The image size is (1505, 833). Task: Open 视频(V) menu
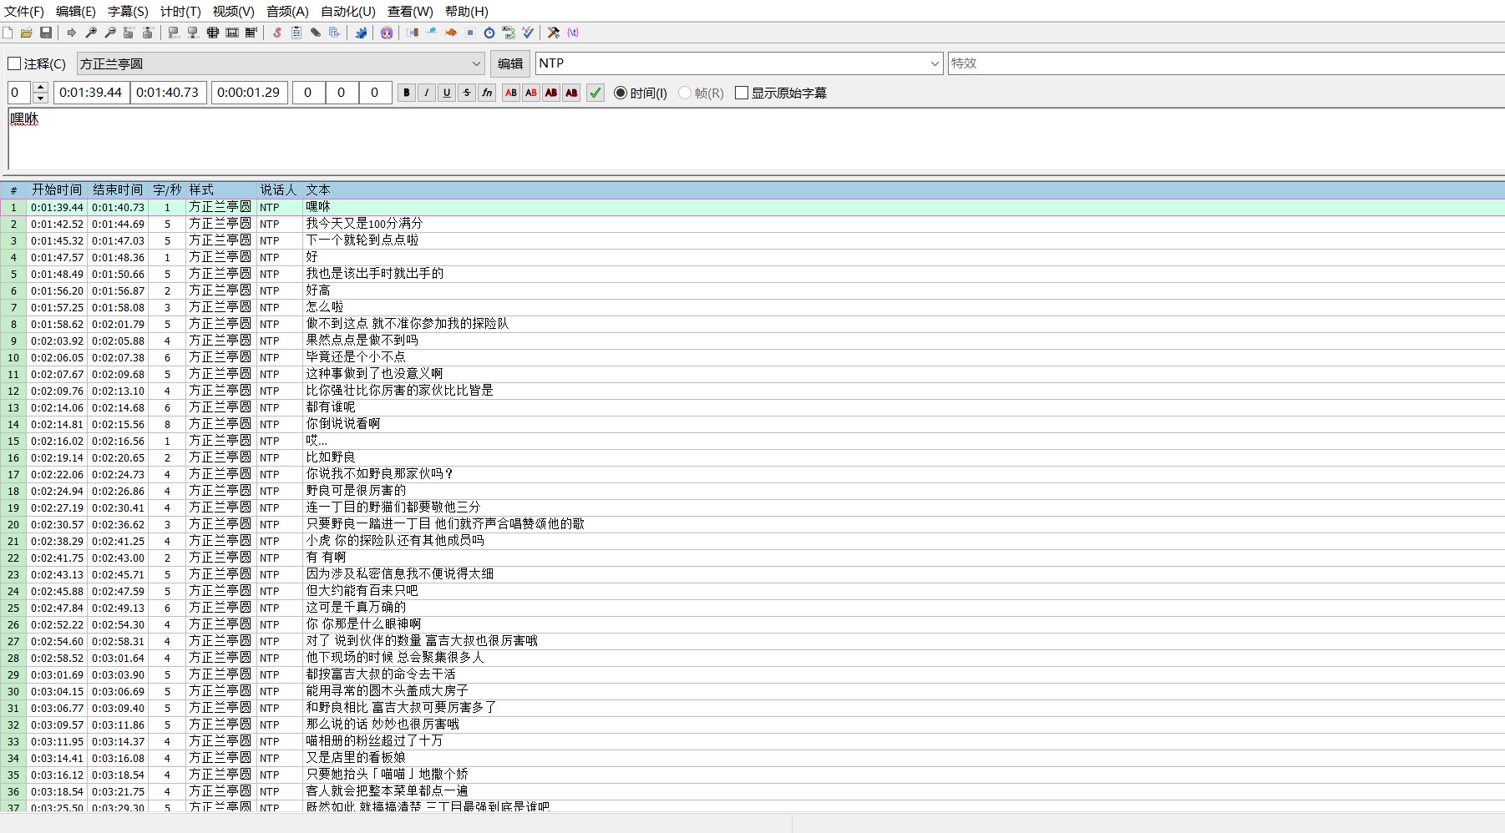click(x=233, y=11)
